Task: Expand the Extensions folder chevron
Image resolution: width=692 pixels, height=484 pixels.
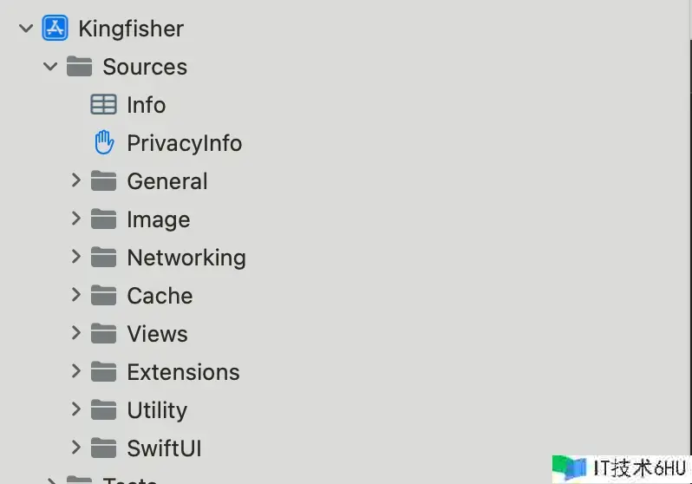Action: [x=75, y=372]
